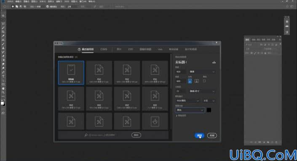
Task: Open the Layers panel flyout menu
Action: tap(280, 40)
